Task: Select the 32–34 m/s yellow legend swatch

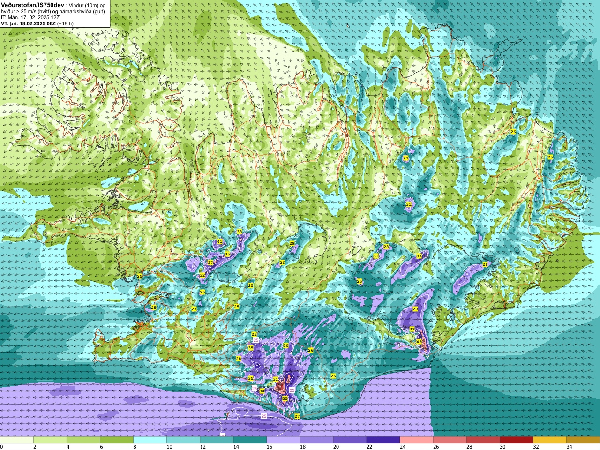Action: coord(549,440)
